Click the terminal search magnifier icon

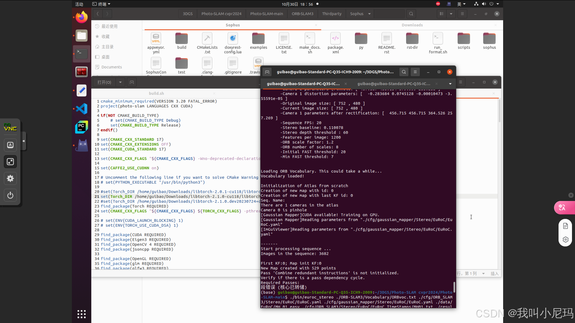[404, 72]
